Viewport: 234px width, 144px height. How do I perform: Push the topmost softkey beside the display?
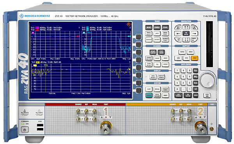(x=138, y=37)
